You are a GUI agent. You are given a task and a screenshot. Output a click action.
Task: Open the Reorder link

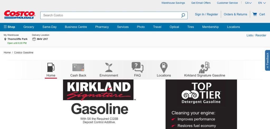261,35
